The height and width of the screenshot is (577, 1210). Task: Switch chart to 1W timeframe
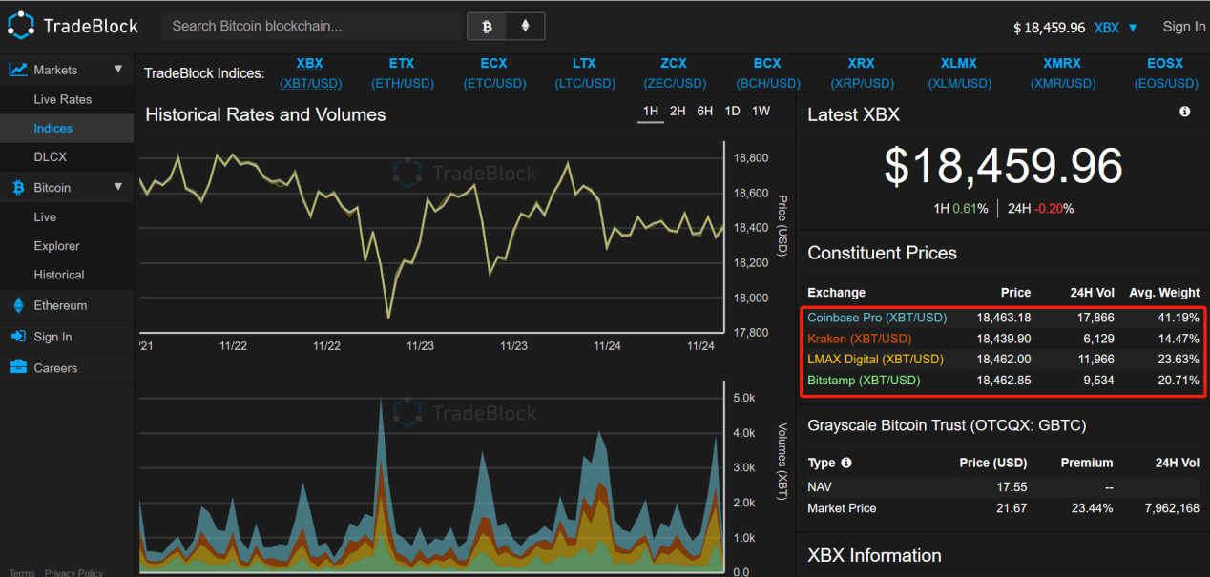[761, 112]
